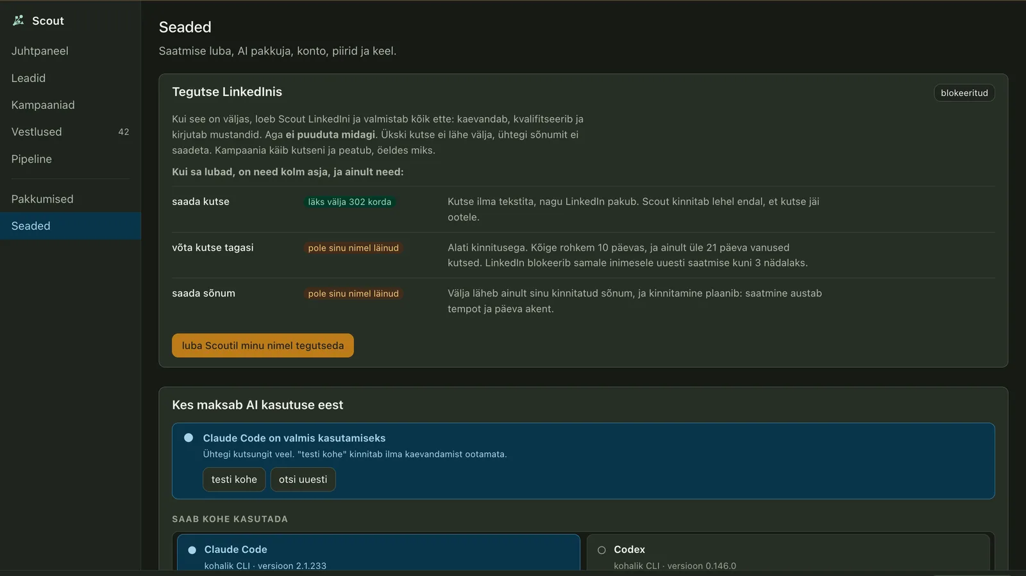Click the 'võta kutse tagasi' row label
1026x576 pixels.
(213, 248)
